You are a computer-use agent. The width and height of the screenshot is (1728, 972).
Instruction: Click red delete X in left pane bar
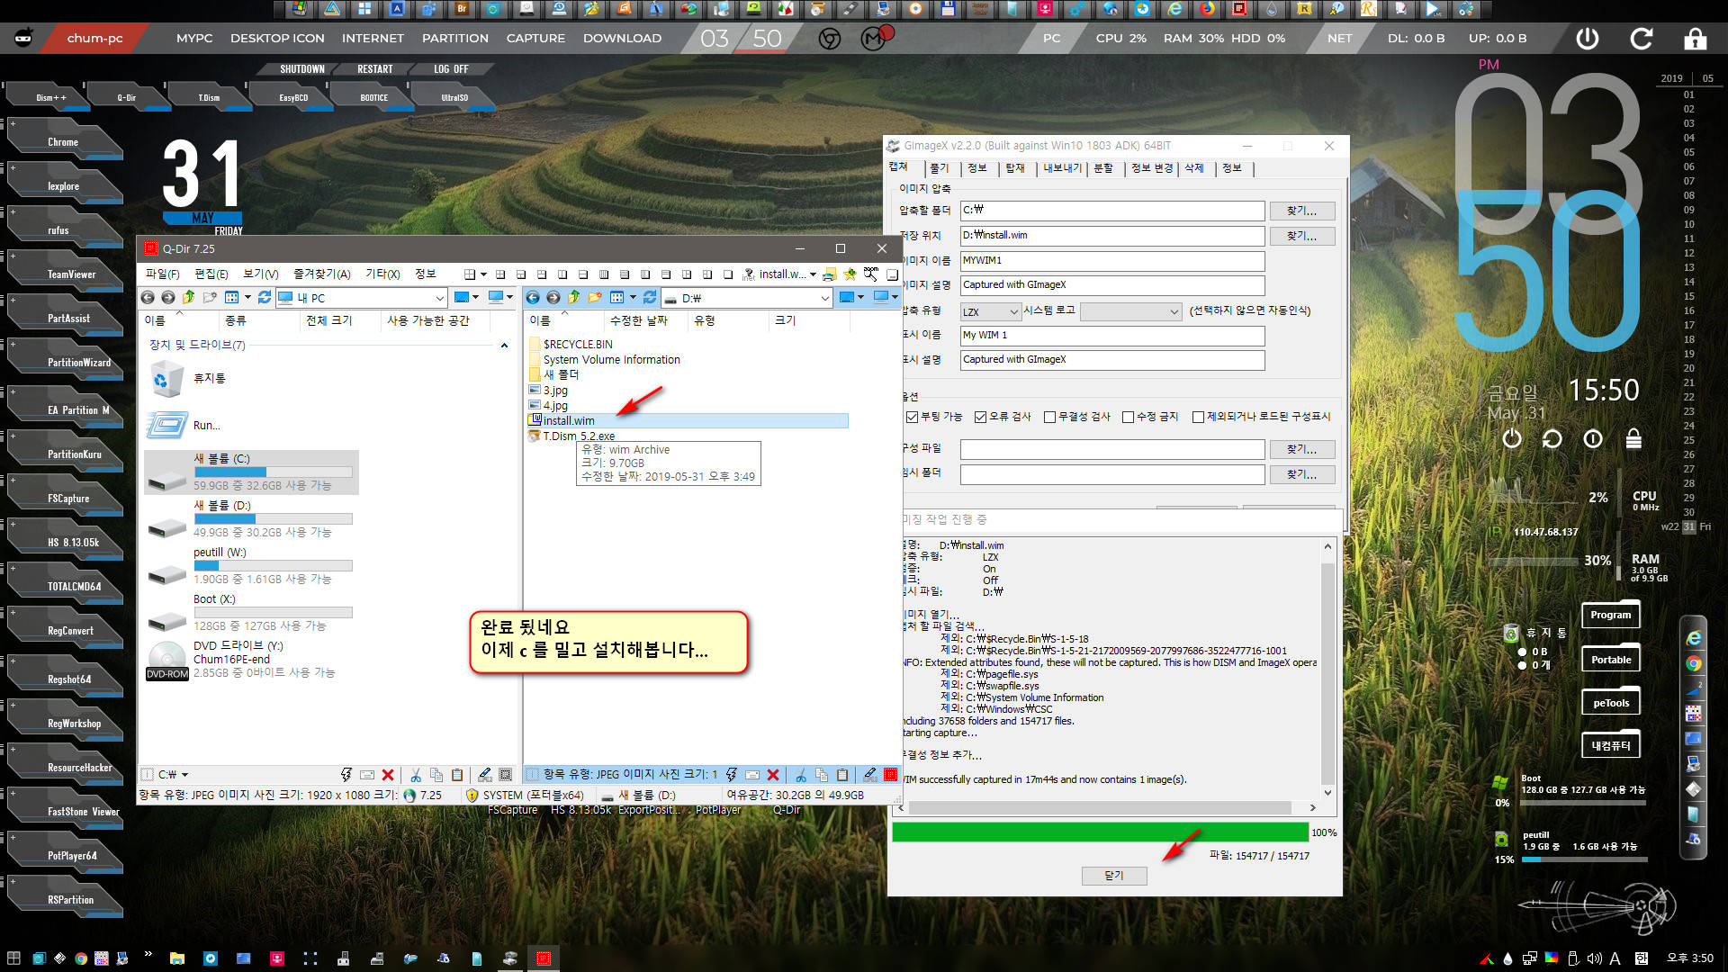pos(388,775)
